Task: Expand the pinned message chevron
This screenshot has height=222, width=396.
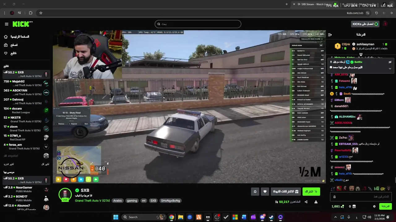Action: [x=390, y=68]
